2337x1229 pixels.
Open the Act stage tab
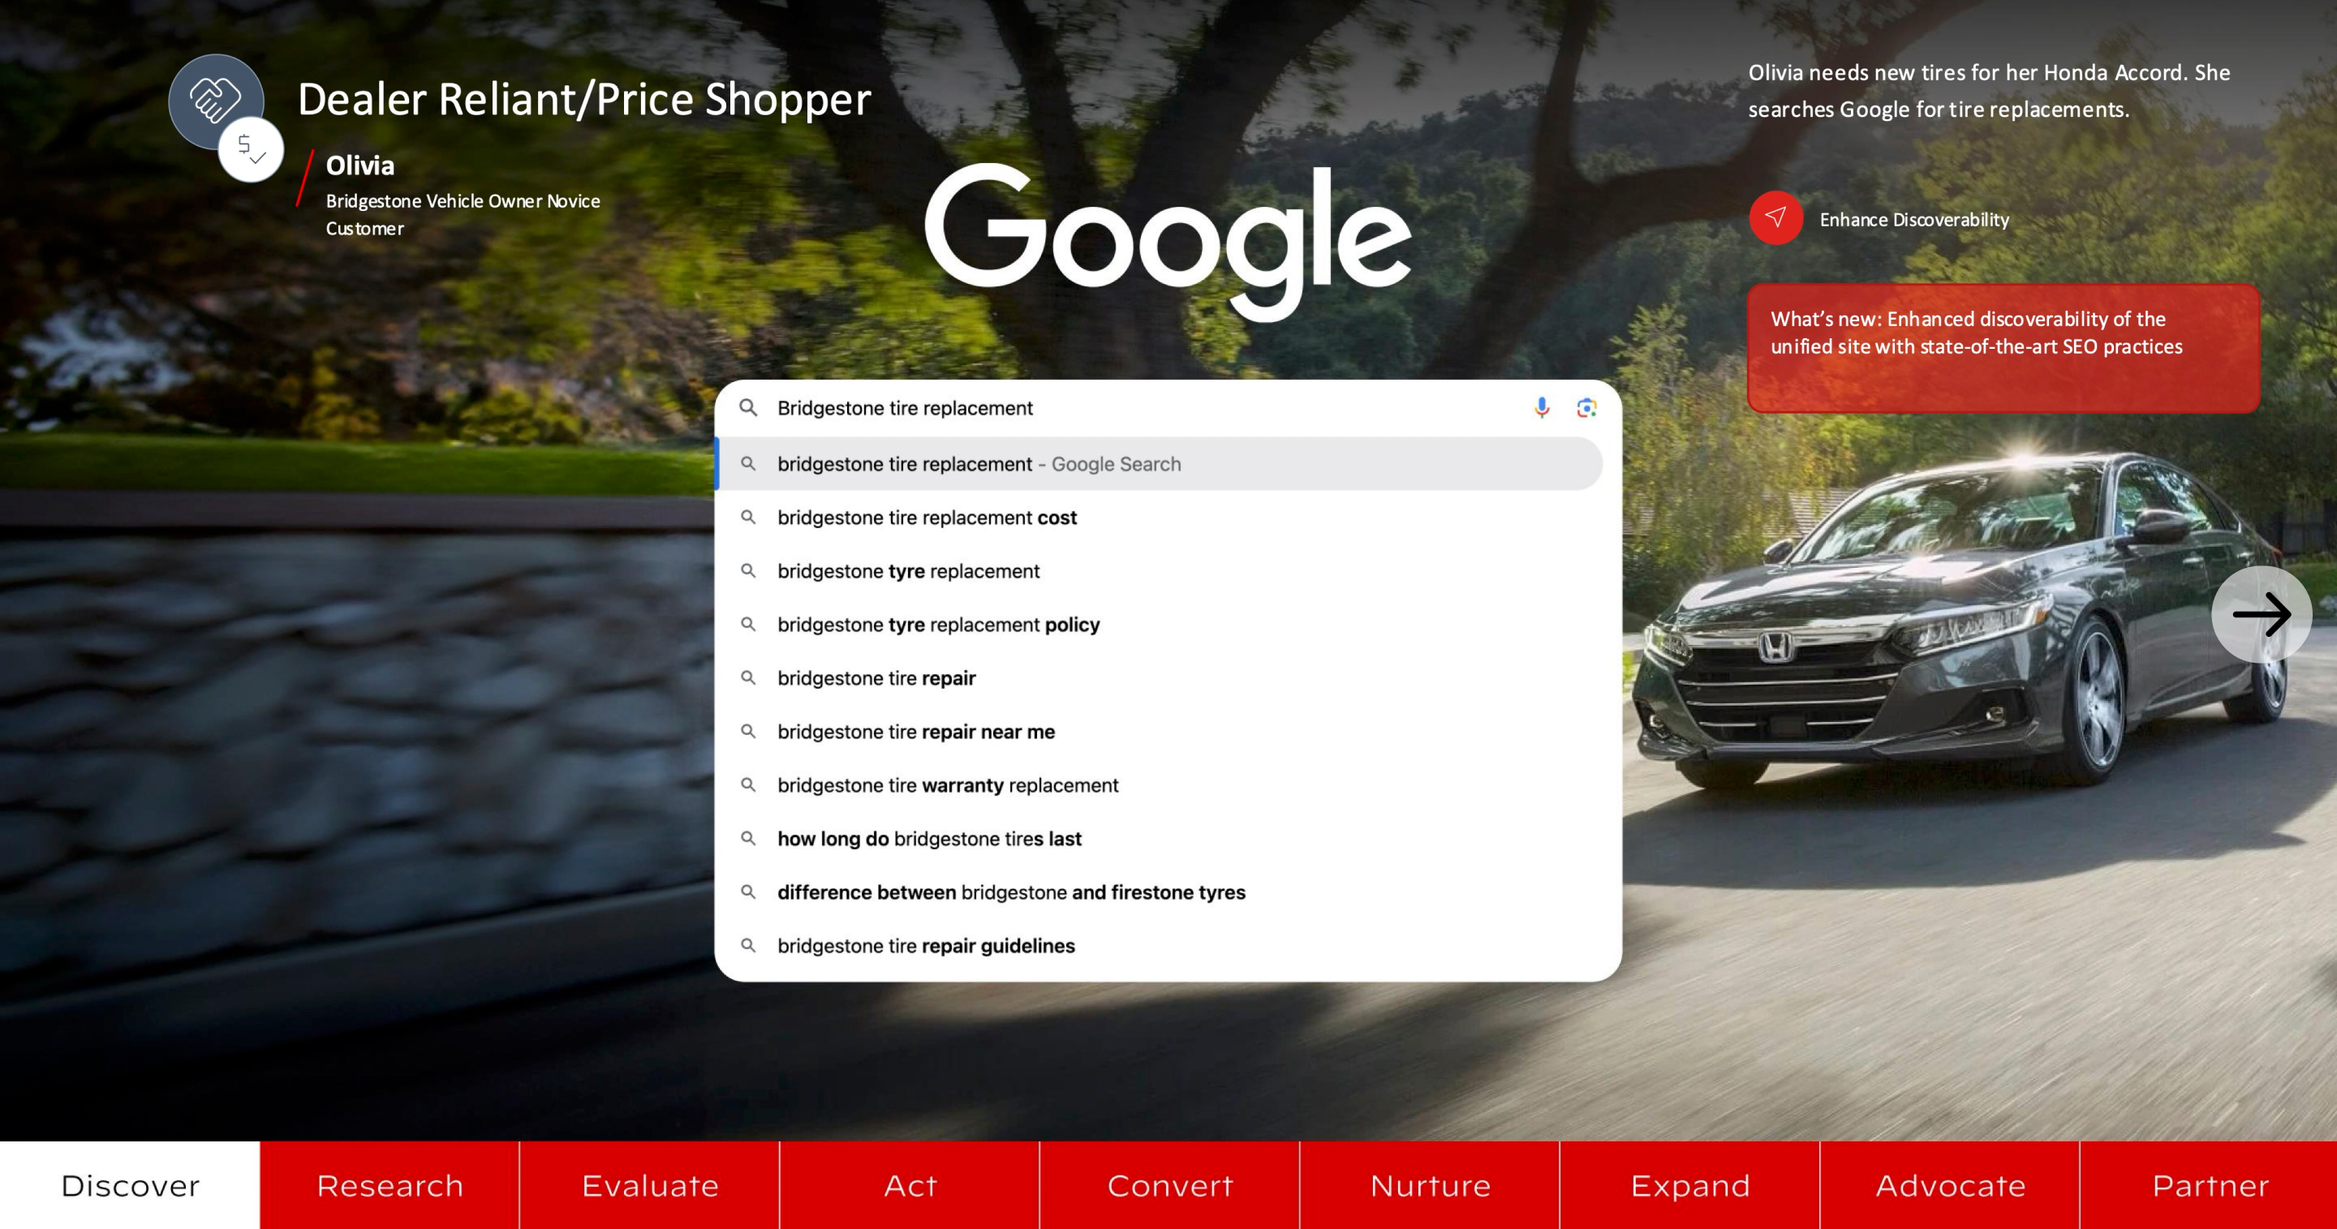910,1184
